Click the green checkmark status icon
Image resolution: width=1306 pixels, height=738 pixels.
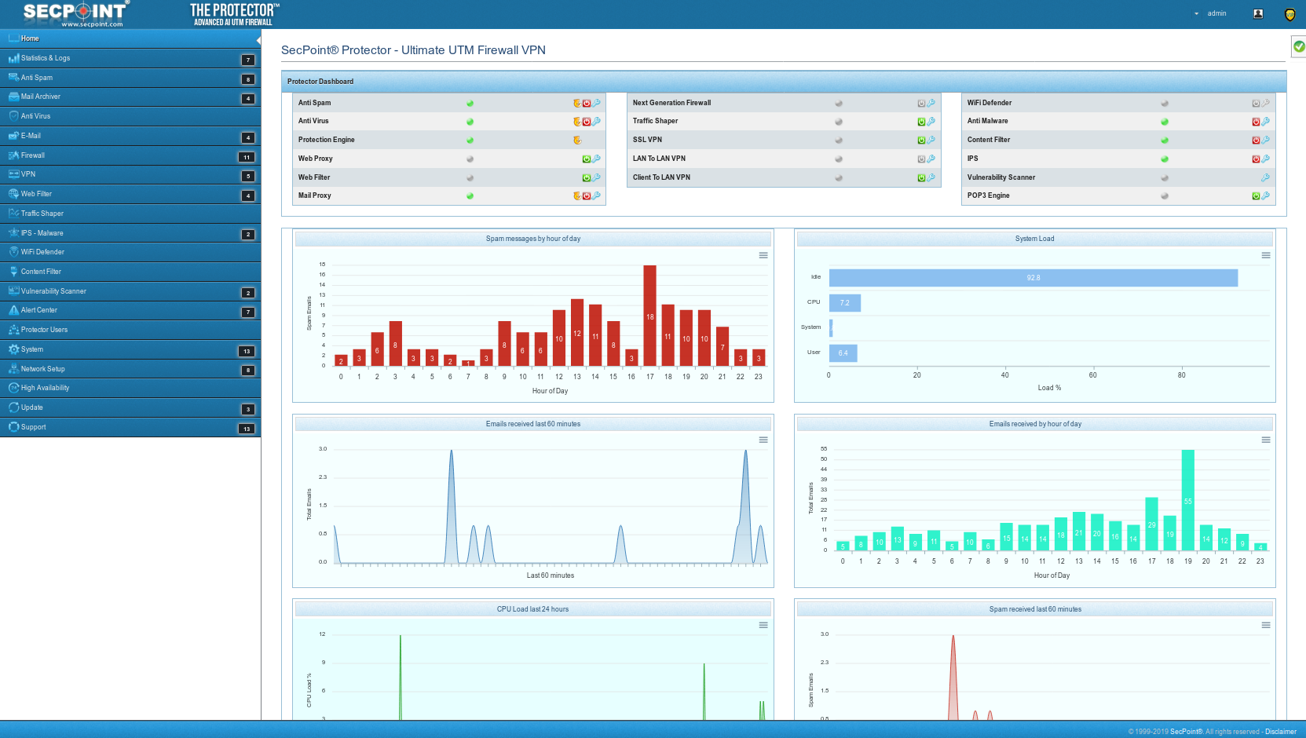1299,47
